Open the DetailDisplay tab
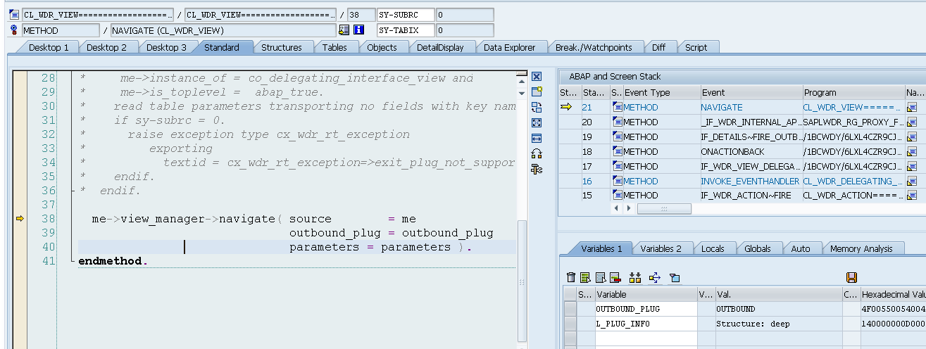 [440, 47]
